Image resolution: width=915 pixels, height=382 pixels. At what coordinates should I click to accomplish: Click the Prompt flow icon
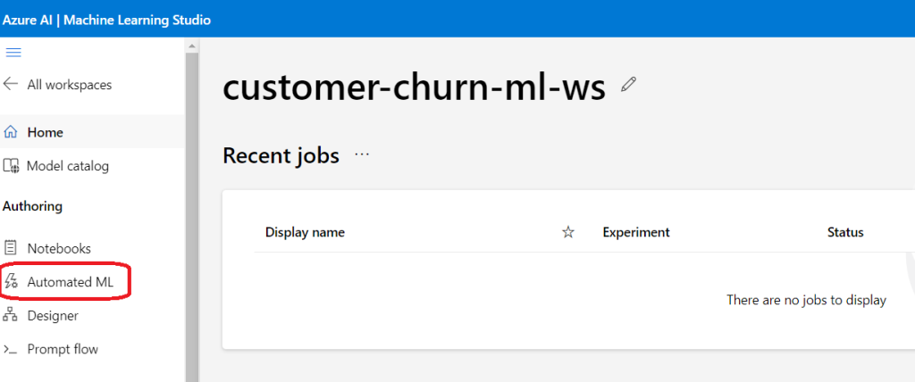coord(11,349)
